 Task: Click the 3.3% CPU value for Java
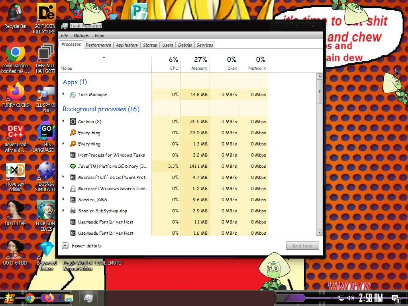tap(173, 166)
